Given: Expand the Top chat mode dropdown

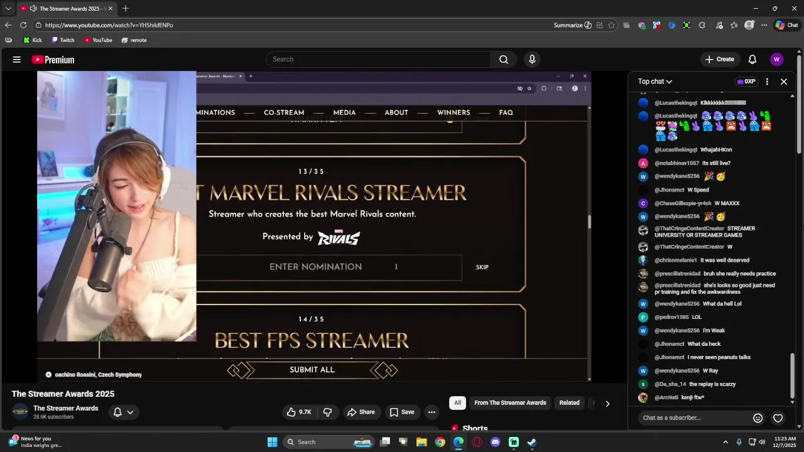Looking at the screenshot, I should (655, 82).
